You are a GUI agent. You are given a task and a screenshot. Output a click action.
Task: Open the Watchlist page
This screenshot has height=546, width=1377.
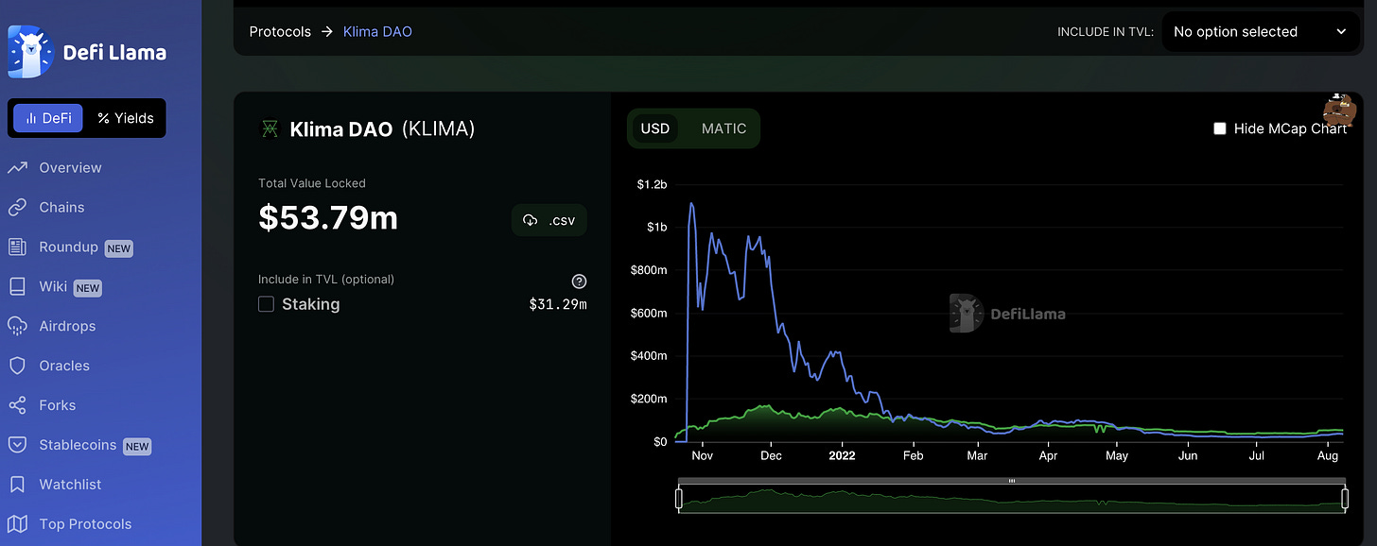coord(70,485)
